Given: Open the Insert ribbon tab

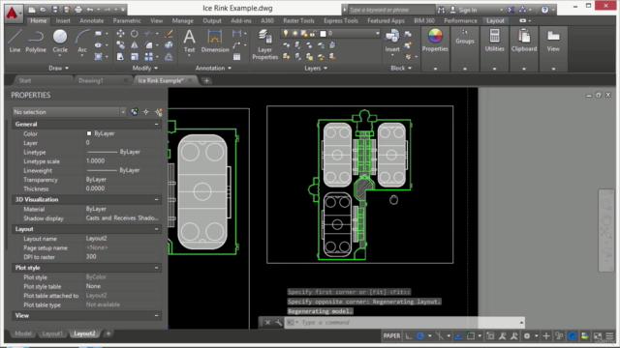Looking at the screenshot, I should 63,20.
